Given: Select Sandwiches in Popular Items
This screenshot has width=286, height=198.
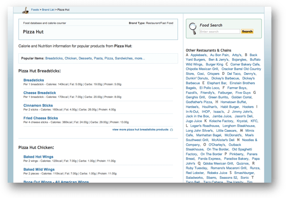Looking at the screenshot, I should (x=124, y=58).
